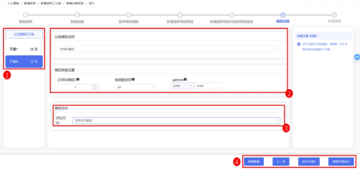360x170 pixels.
Task: Click the 模型参数设置 heading
Action: (x=65, y=70)
